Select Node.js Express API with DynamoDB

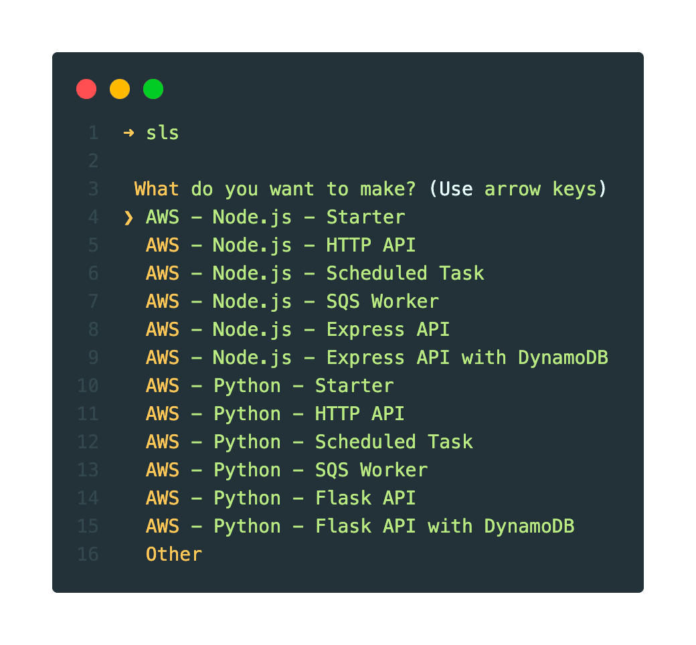click(377, 358)
